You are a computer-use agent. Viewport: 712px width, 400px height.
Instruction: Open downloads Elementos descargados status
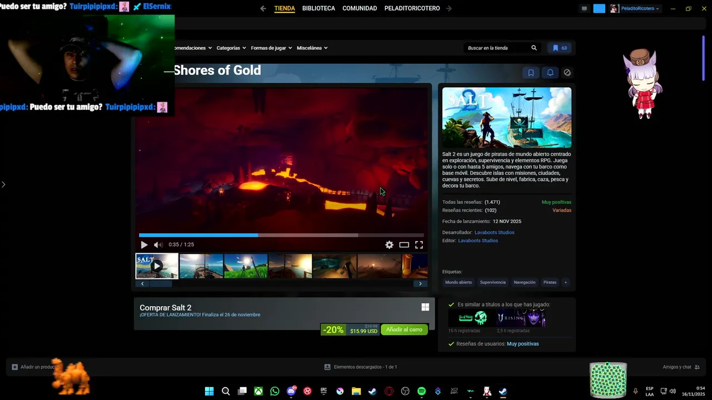pyautogui.click(x=360, y=367)
